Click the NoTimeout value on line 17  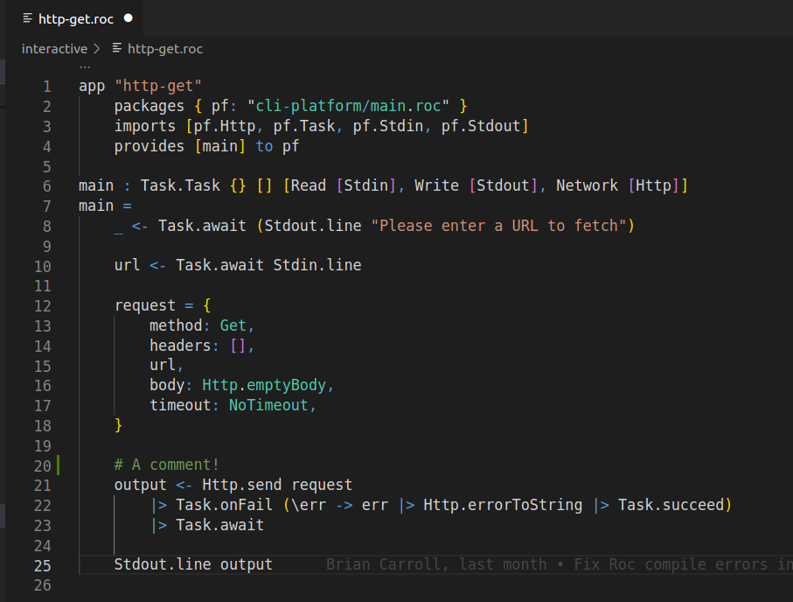click(x=271, y=404)
